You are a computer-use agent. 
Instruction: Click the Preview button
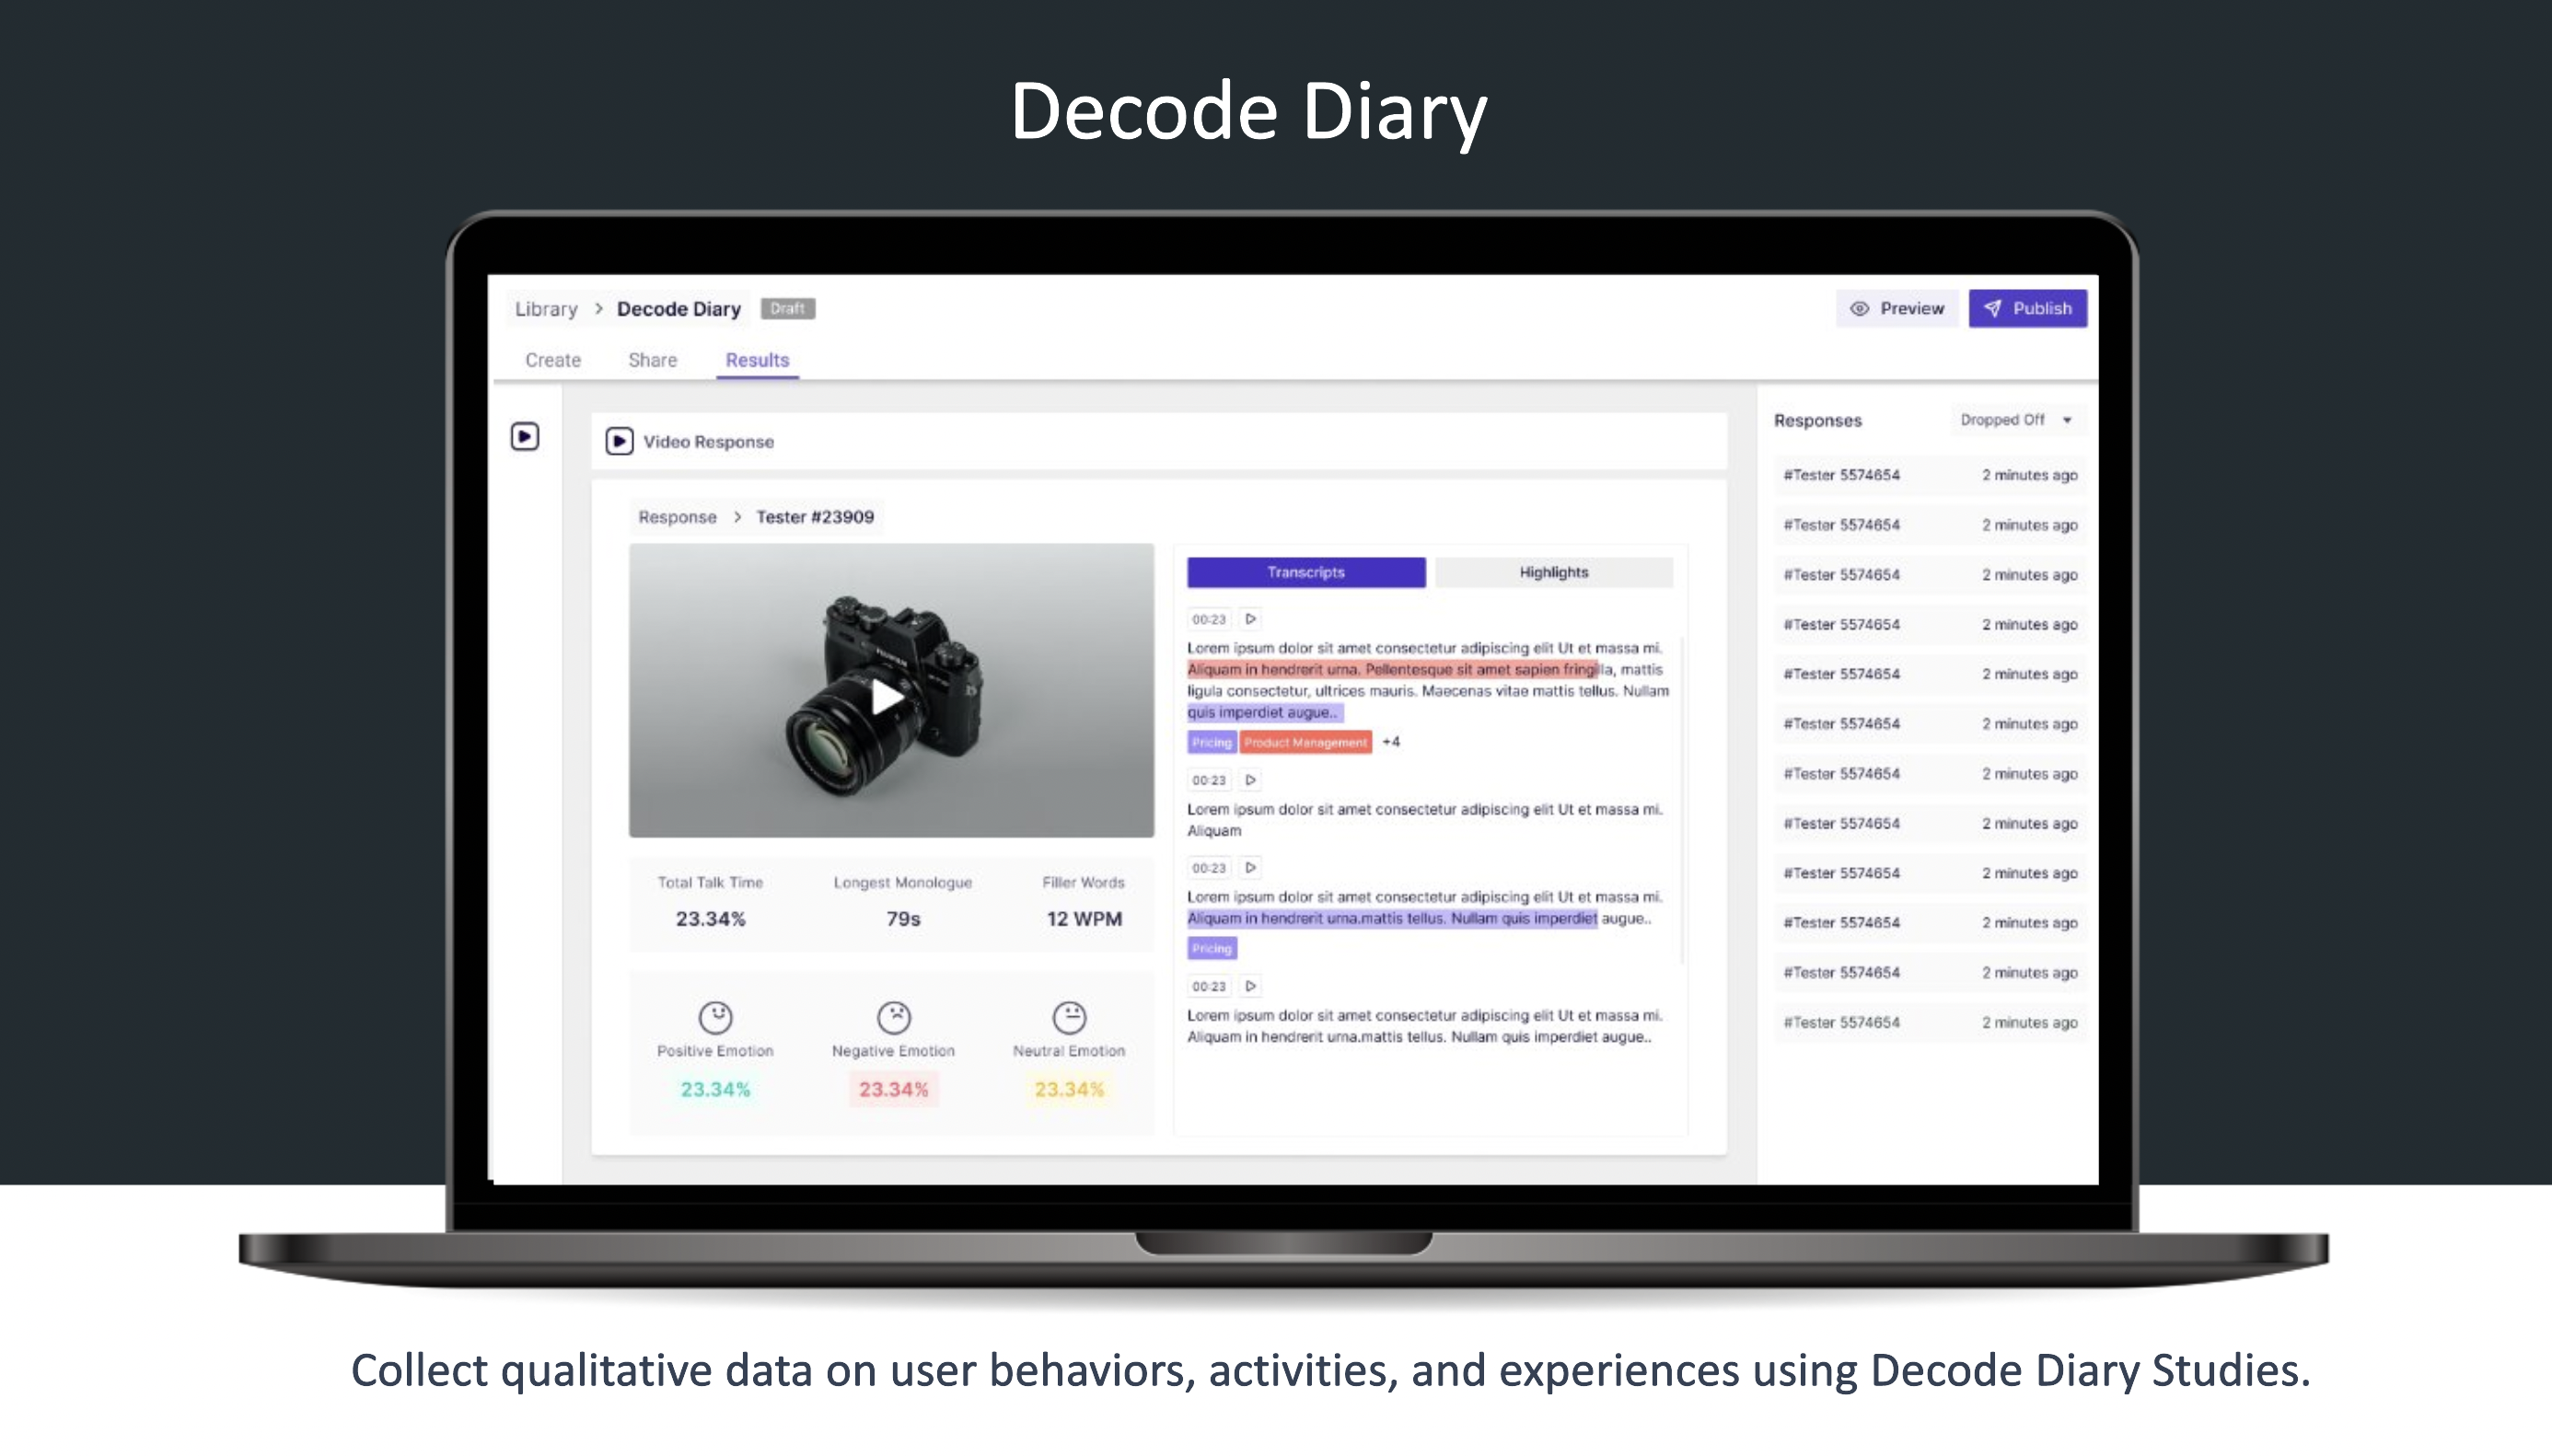tap(1898, 308)
